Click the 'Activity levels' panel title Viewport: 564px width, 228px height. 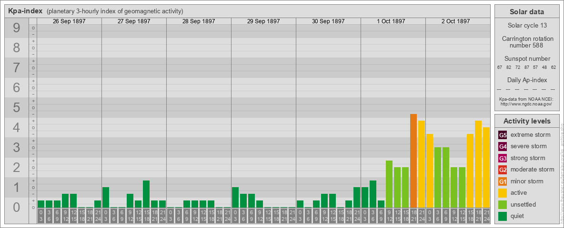(527, 121)
